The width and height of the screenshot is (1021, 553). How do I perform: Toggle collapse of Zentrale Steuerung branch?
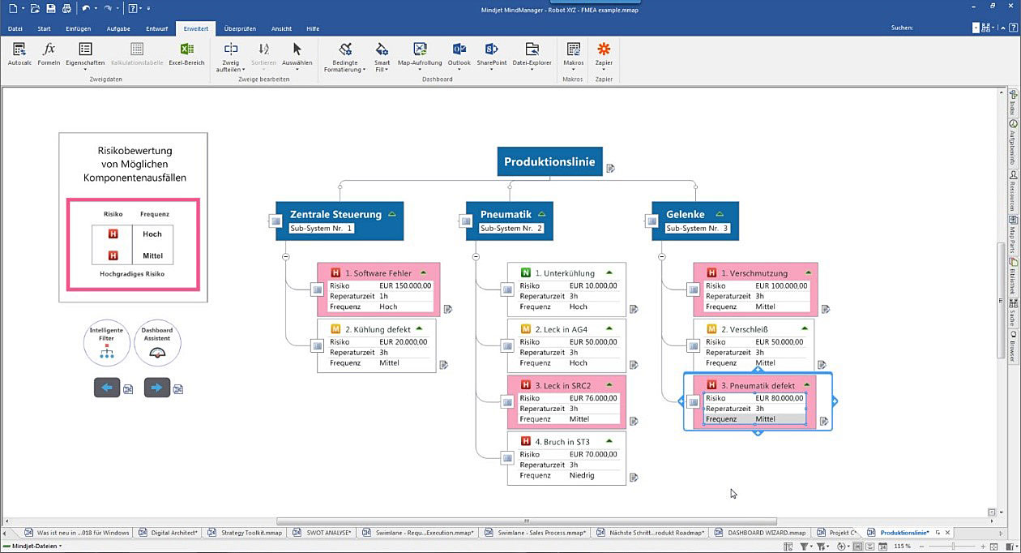pyautogui.click(x=284, y=256)
